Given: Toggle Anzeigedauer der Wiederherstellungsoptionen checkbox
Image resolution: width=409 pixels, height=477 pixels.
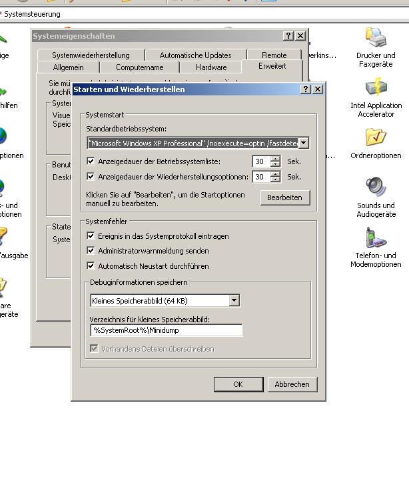Looking at the screenshot, I should point(91,177).
